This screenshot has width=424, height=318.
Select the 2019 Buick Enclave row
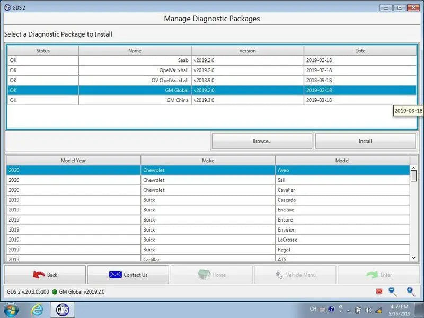[208, 210]
